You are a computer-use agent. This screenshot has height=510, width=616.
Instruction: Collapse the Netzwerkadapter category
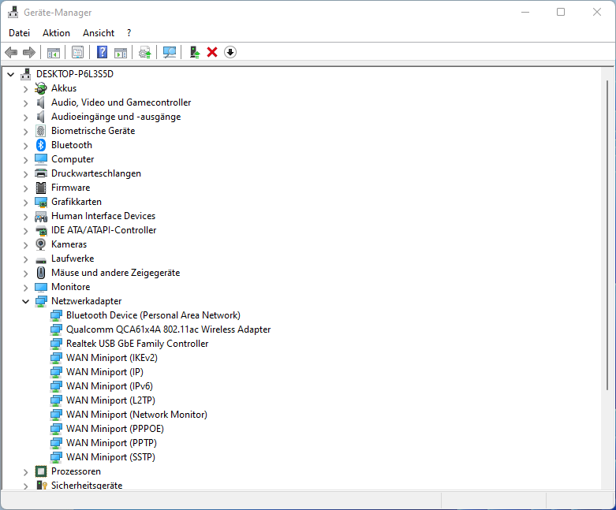click(x=25, y=302)
